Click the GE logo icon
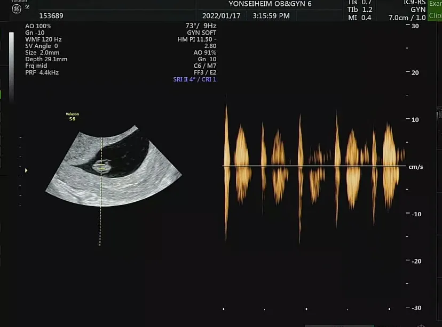 [17, 9]
